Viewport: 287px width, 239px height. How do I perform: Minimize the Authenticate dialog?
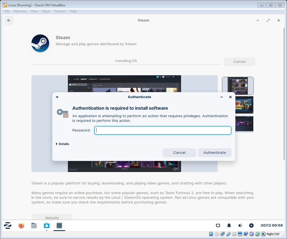(x=222, y=97)
